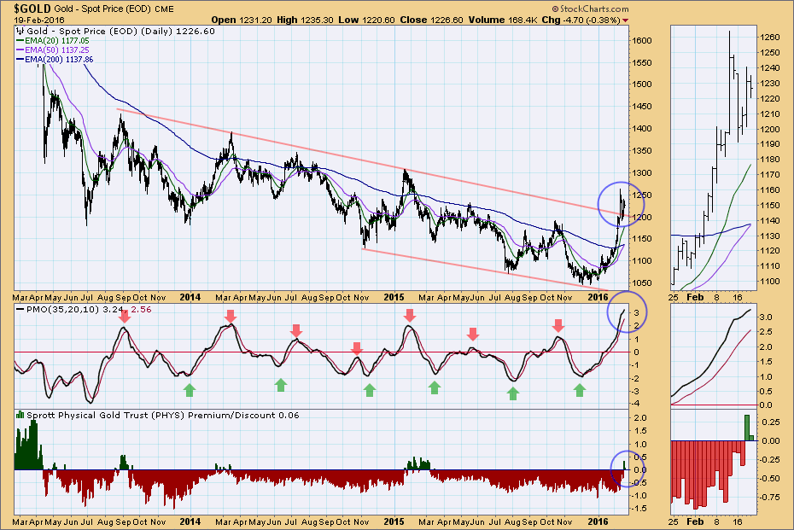
Task: Click the leftmost red down arrow in PMO panel
Action: [x=125, y=317]
